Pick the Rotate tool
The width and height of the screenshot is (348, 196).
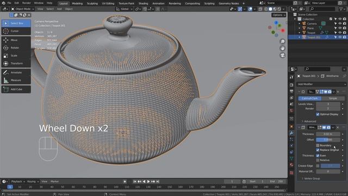coord(16,48)
